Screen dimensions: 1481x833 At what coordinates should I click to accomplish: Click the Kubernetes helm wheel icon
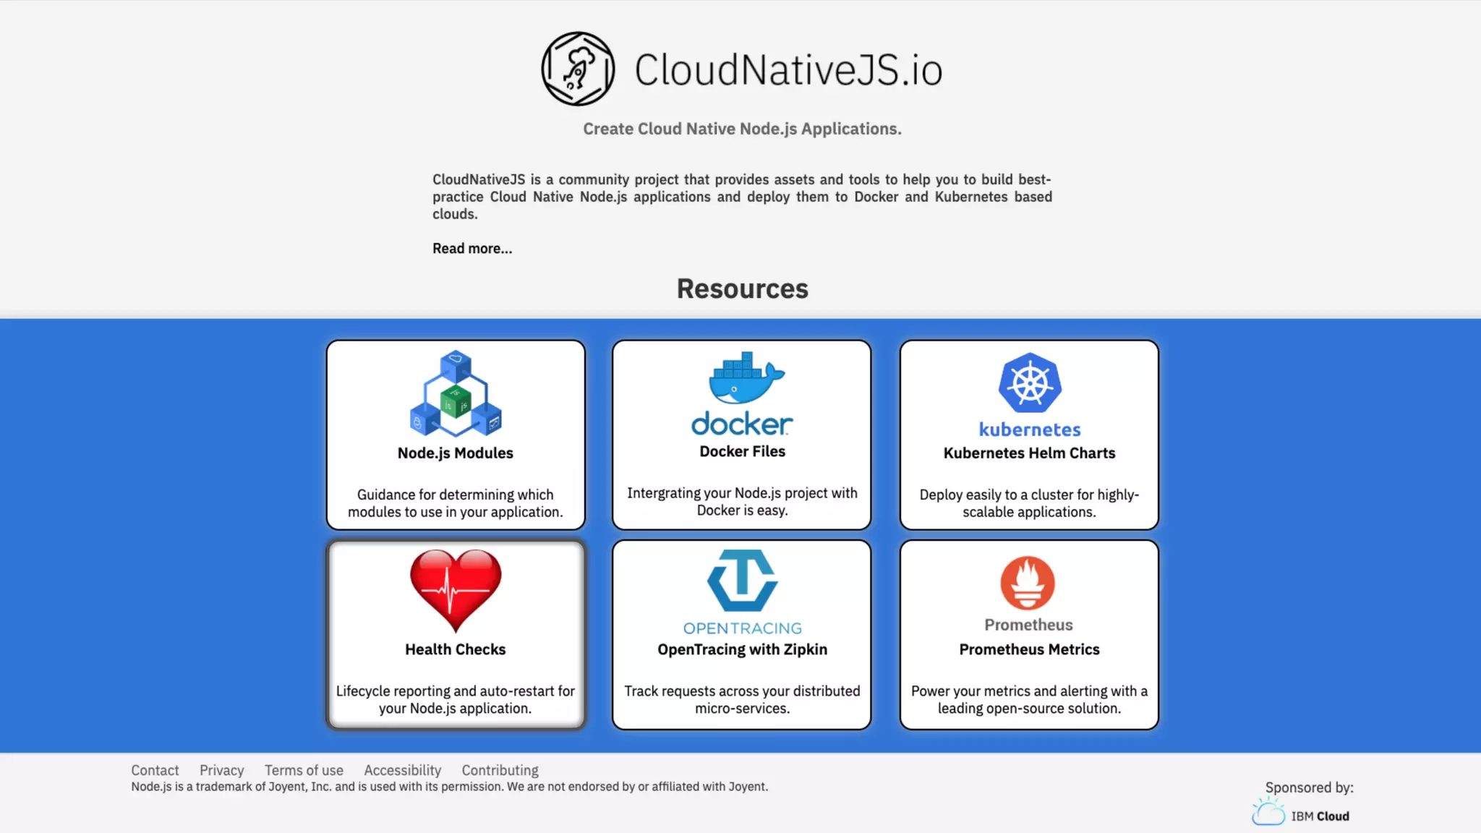pyautogui.click(x=1030, y=383)
